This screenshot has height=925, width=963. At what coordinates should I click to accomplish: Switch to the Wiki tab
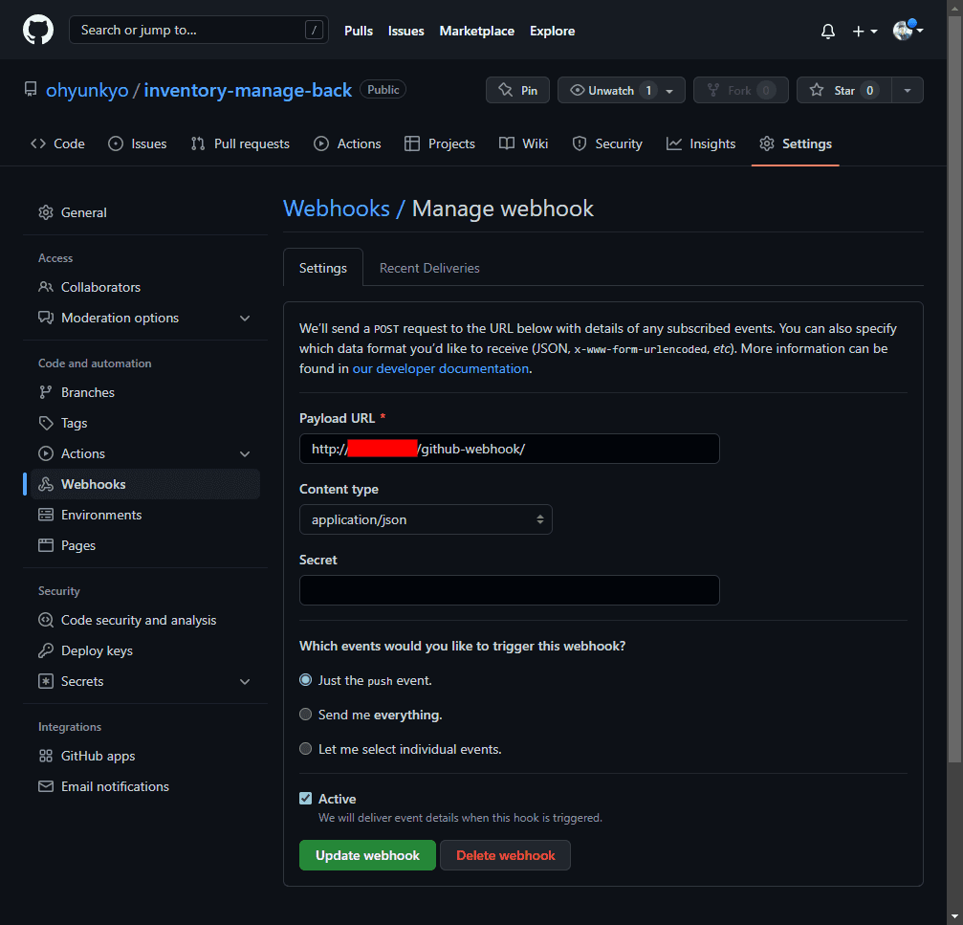pyautogui.click(x=523, y=143)
